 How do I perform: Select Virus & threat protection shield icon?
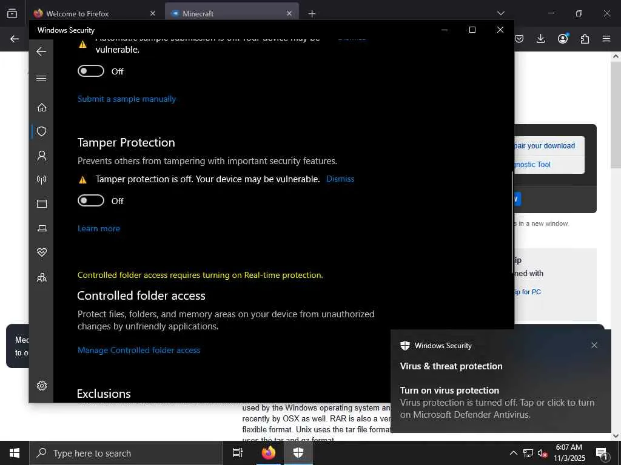tap(42, 131)
